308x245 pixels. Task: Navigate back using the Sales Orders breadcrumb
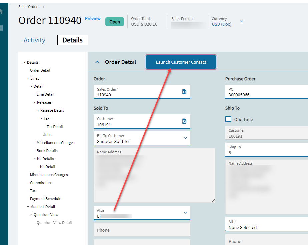(x=29, y=6)
